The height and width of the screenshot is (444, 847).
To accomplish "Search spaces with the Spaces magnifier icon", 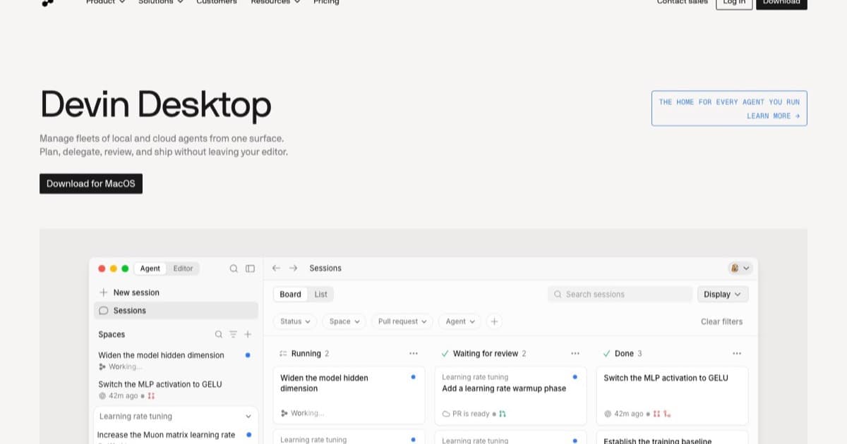I will tap(219, 335).
